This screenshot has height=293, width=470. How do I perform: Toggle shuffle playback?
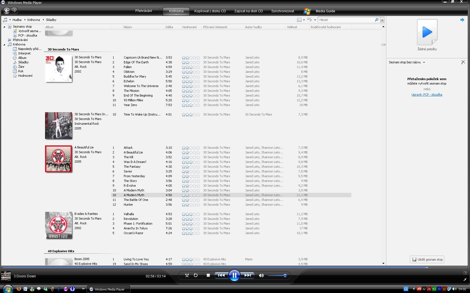point(187,275)
